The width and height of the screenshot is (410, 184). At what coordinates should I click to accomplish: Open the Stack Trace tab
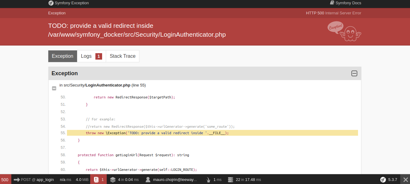pos(122,56)
